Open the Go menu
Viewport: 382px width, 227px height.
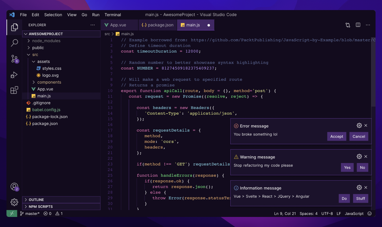point(84,15)
